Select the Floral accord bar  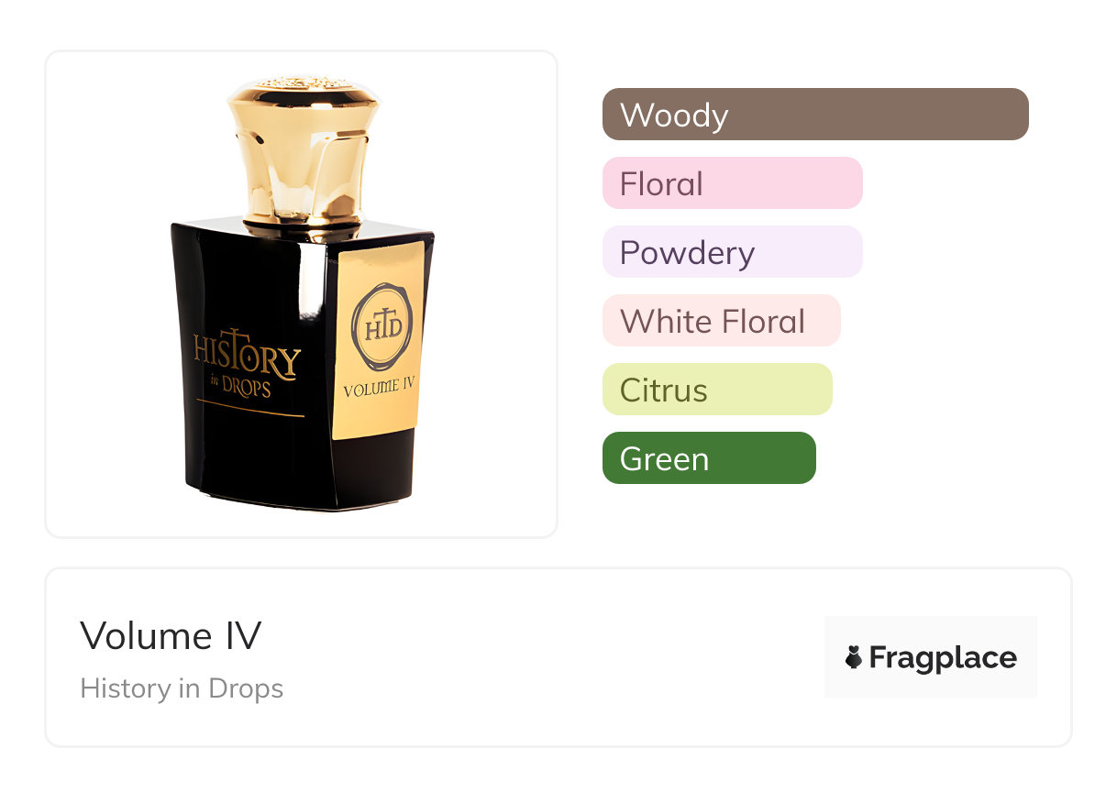(733, 183)
